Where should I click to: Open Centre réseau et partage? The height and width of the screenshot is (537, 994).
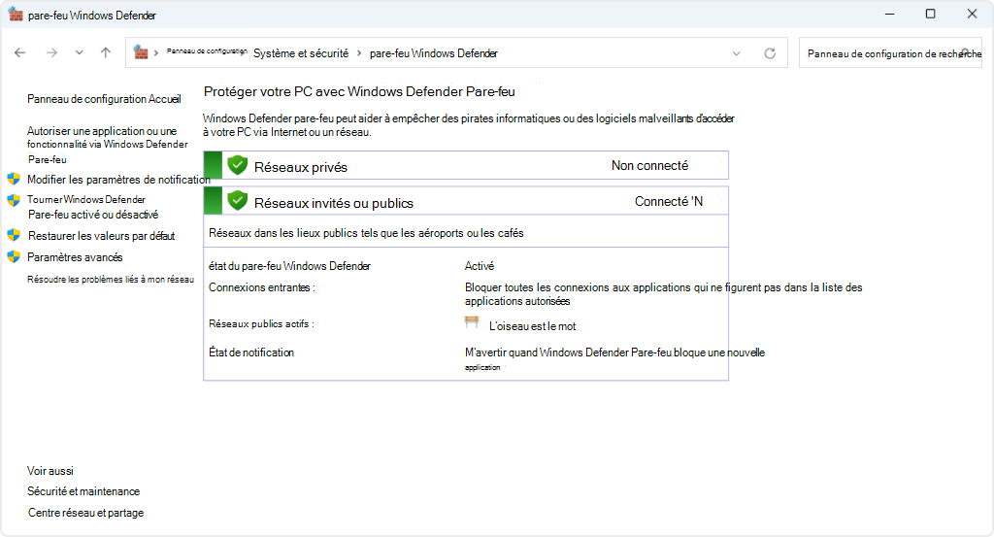click(x=85, y=513)
